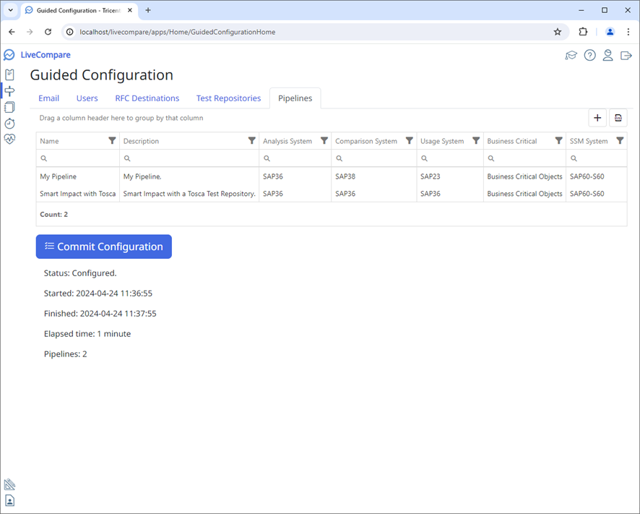Open the heartbeat health icon in the sidebar
The width and height of the screenshot is (640, 514).
point(9,139)
